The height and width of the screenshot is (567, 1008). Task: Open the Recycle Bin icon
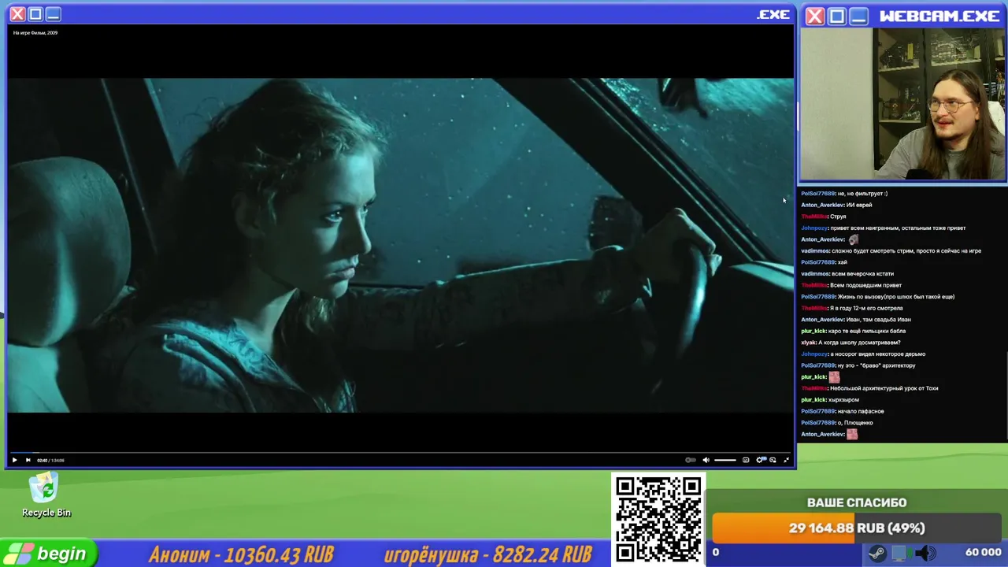coord(46,496)
